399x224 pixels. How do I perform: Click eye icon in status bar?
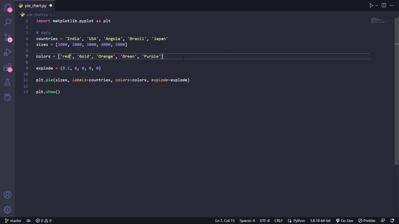coord(29,221)
